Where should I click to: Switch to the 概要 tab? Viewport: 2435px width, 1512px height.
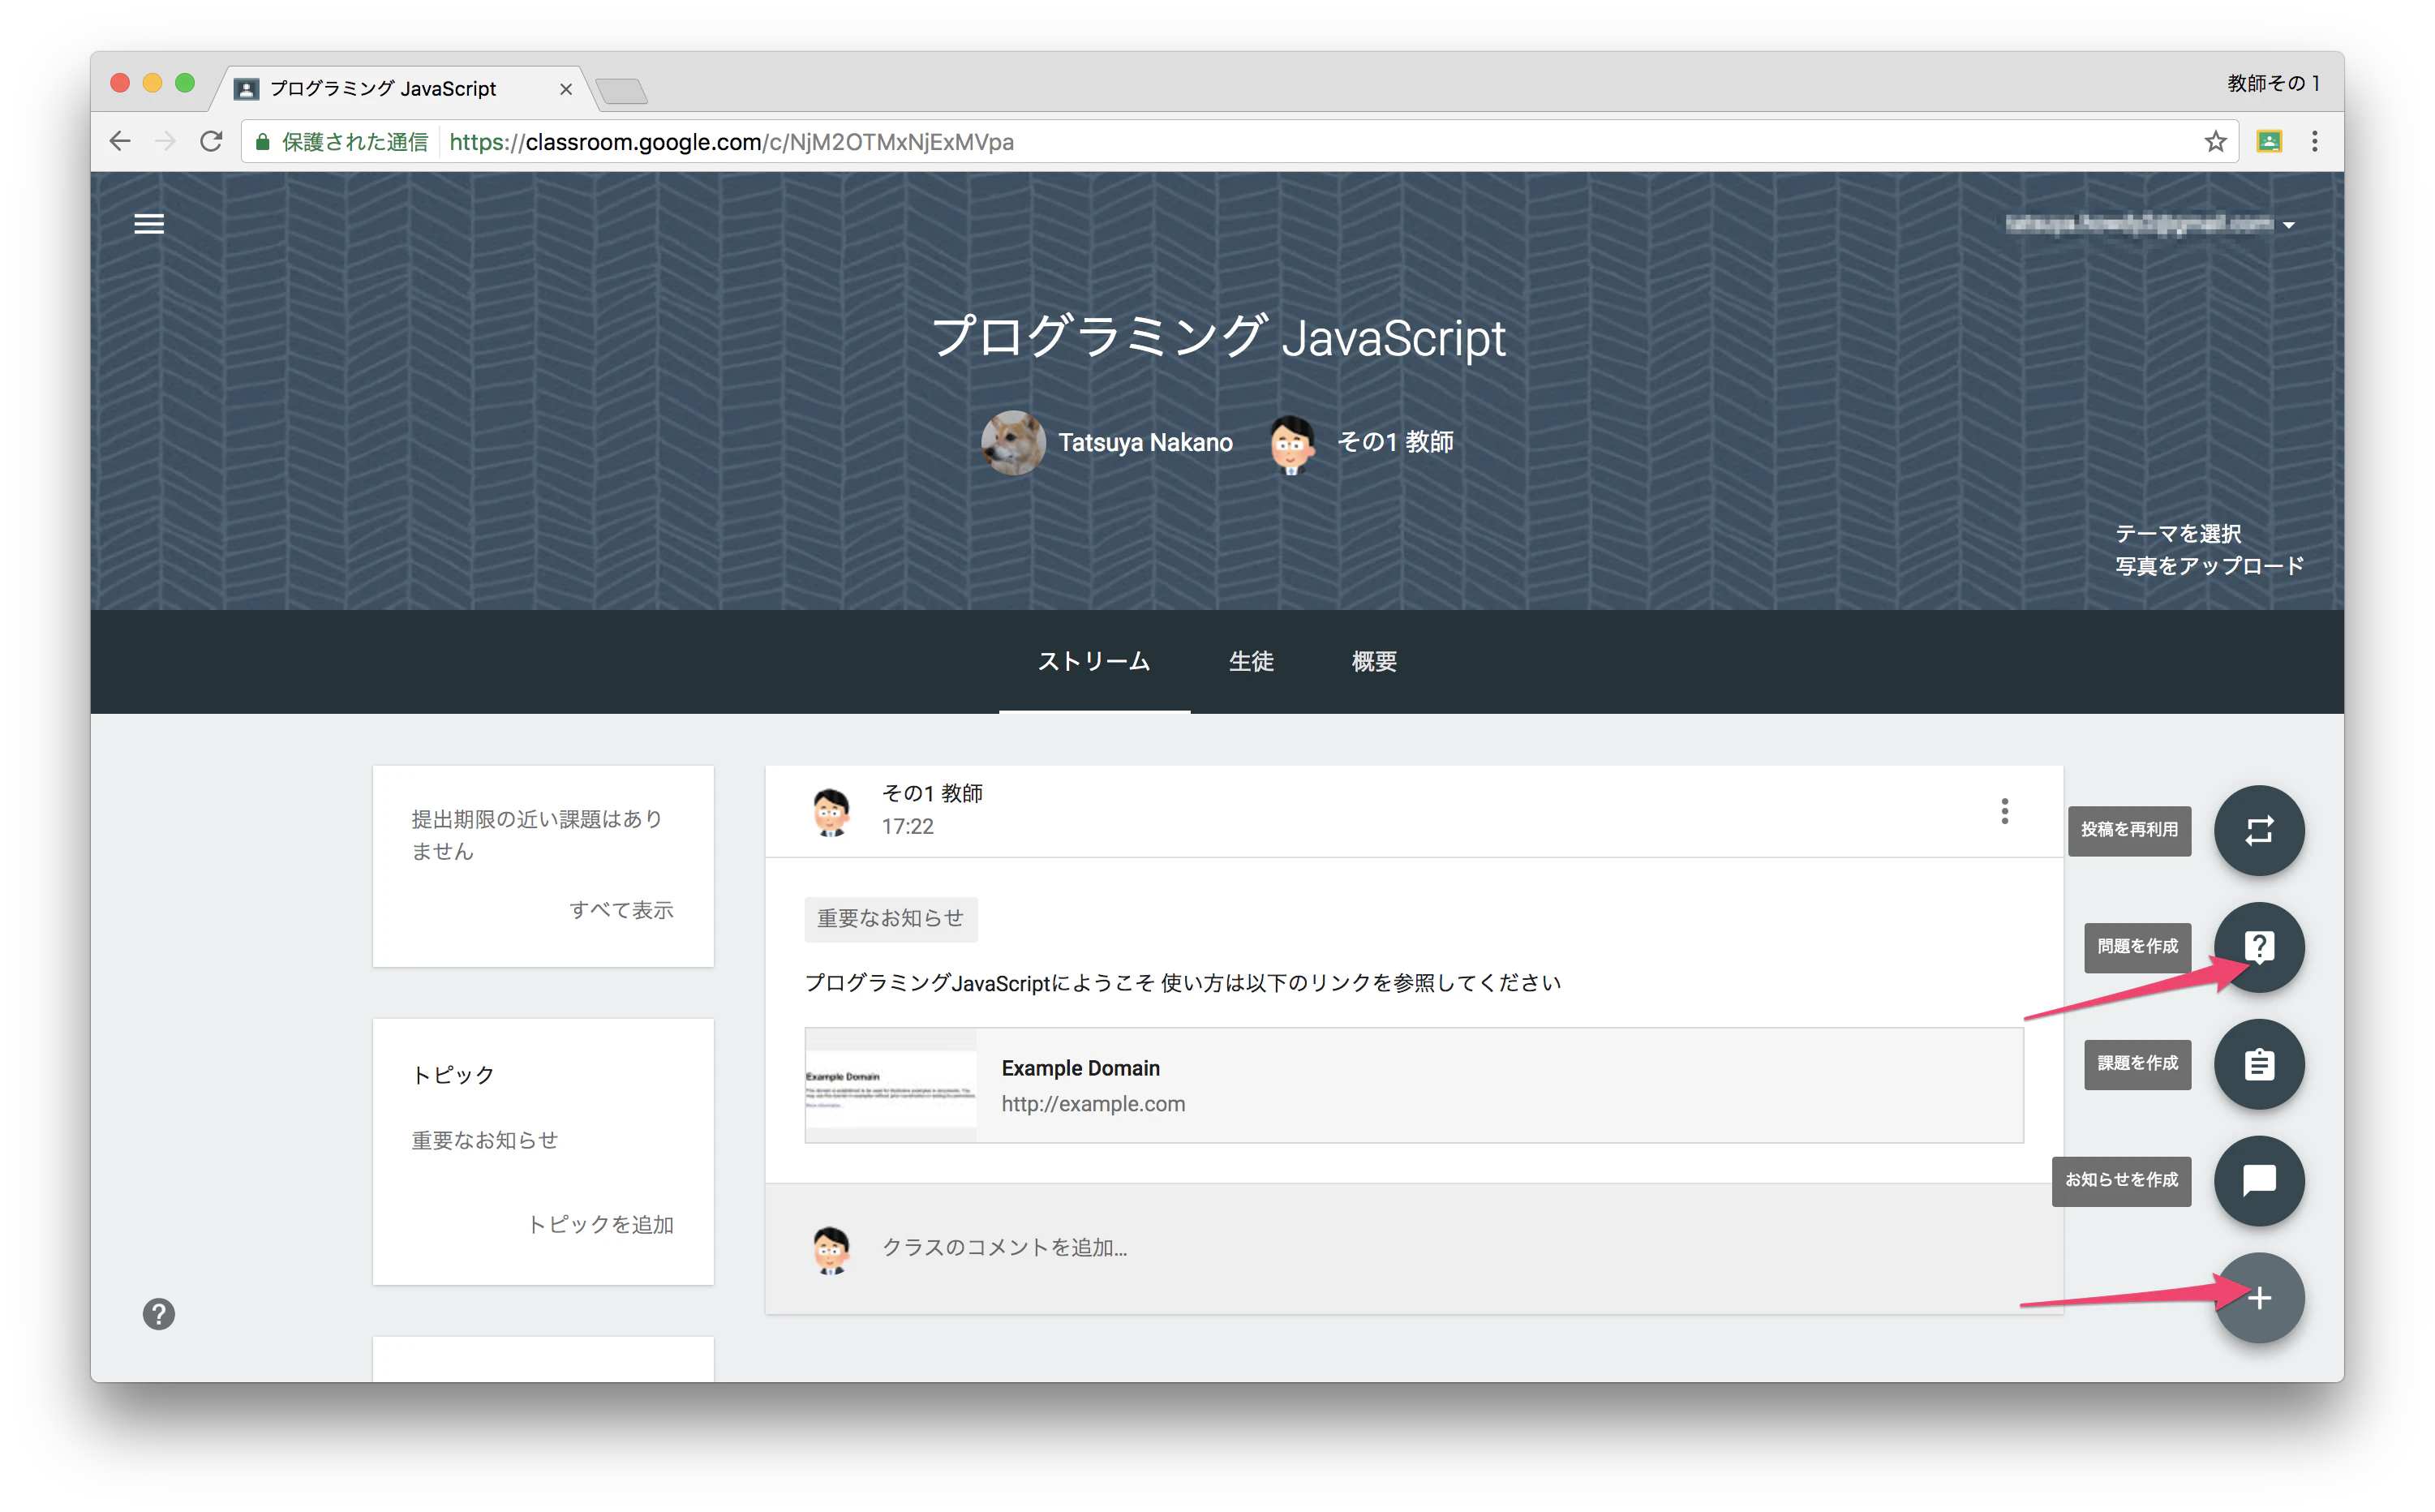pos(1374,661)
